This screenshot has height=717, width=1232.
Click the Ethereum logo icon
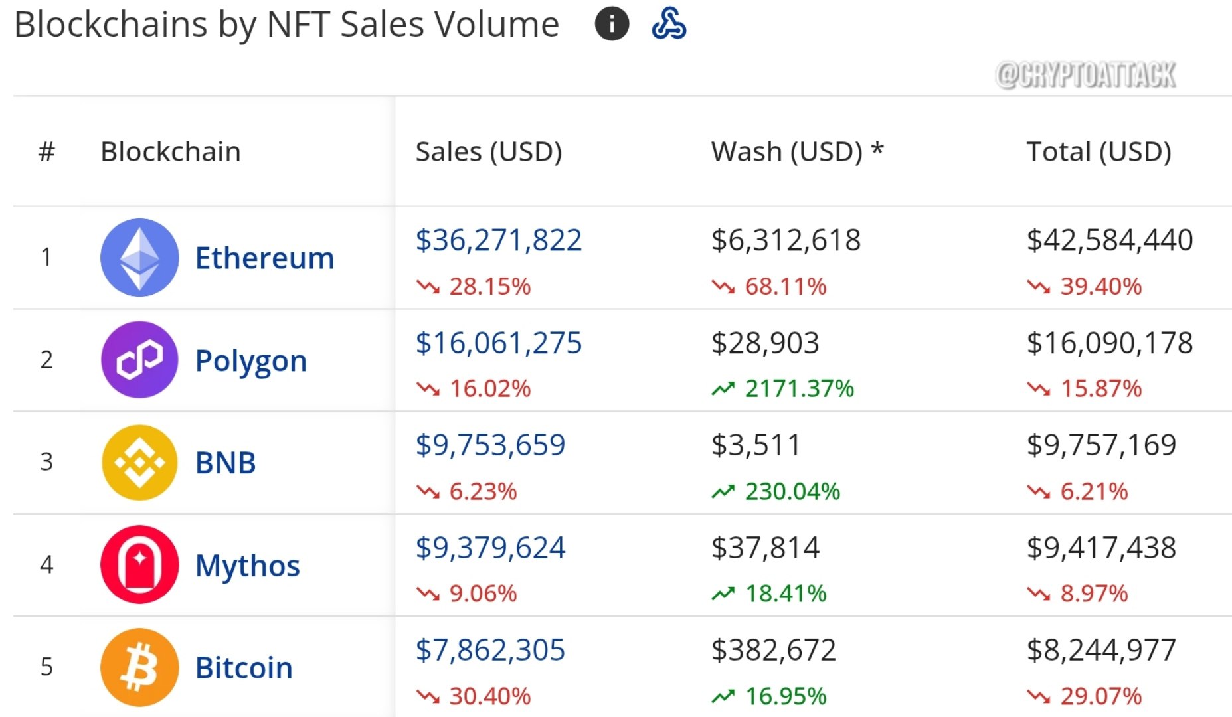coord(139,258)
